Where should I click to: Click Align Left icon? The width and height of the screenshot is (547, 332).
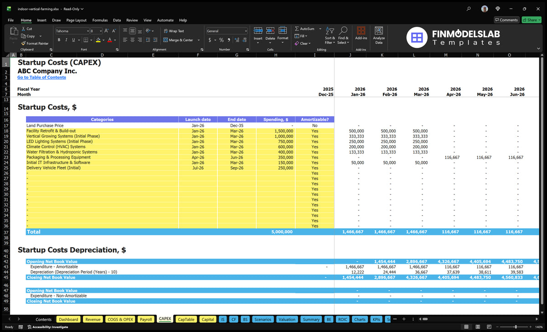pos(125,40)
